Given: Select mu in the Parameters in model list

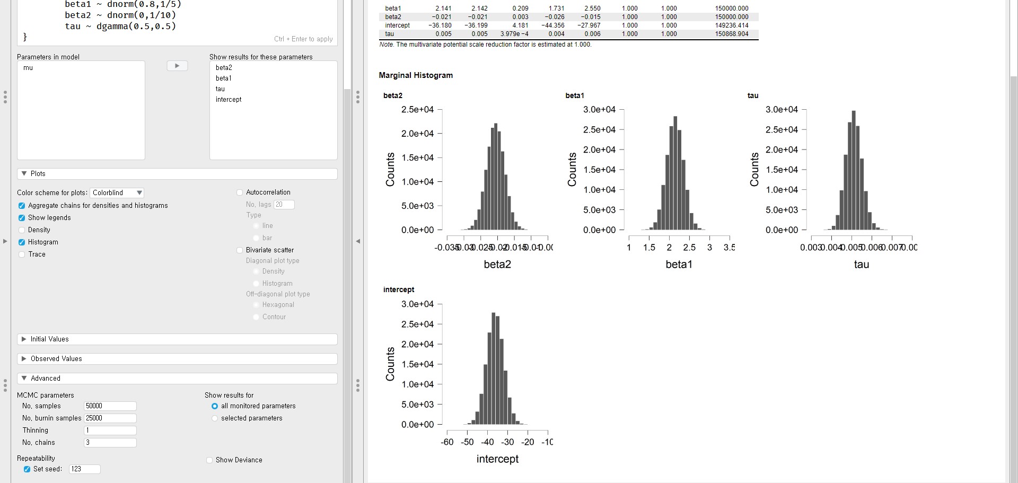Looking at the screenshot, I should pyautogui.click(x=28, y=68).
